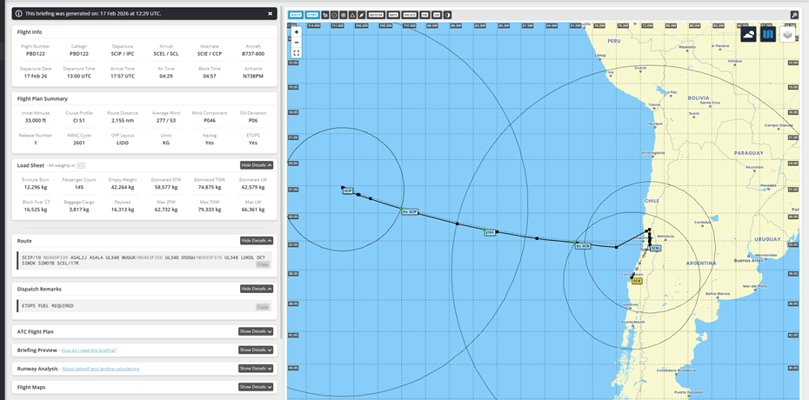The height and width of the screenshot is (400, 809).
Task: Toggle the NATS tracks overlay
Action: tap(394, 15)
